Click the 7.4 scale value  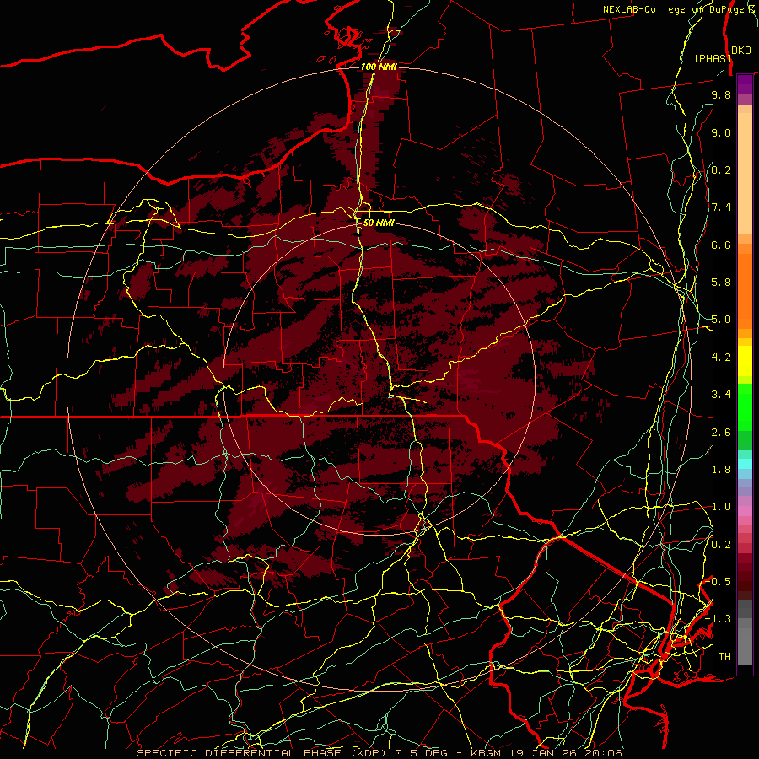coord(721,207)
